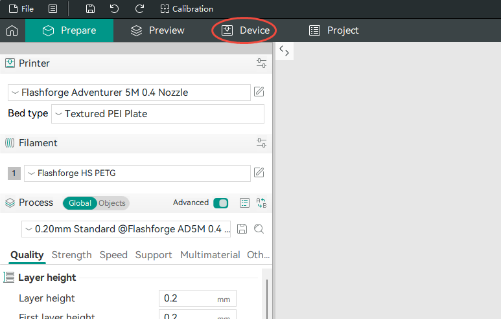The height and width of the screenshot is (319, 501).
Task: Go to the Home screen icon
Action: [x=12, y=30]
